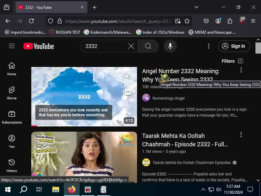The width and height of the screenshot is (261, 196).
Task: Reload the current page
Action: pos(31,21)
